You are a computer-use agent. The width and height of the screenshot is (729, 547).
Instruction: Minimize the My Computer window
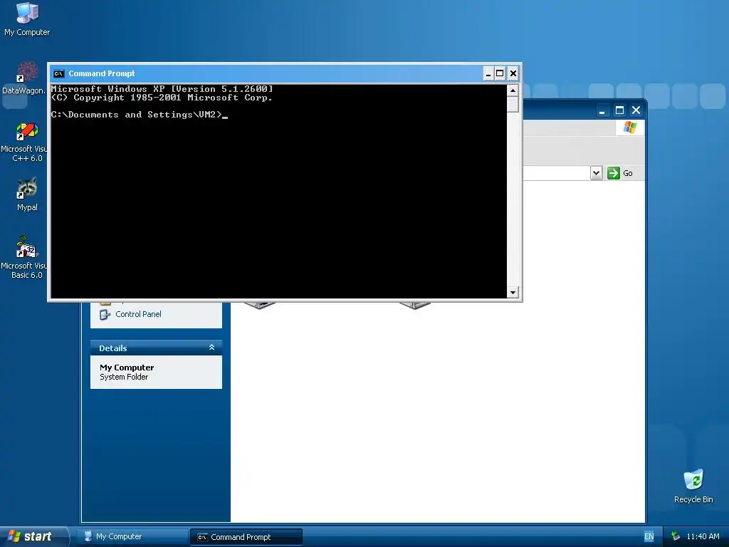tap(602, 110)
